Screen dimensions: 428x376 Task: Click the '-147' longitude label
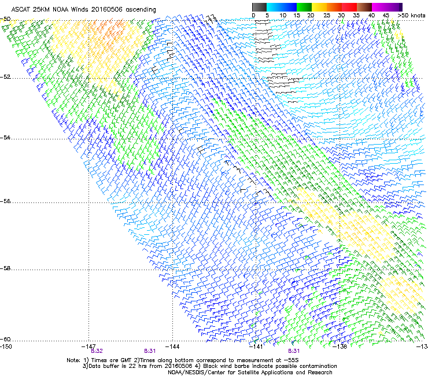[88, 346]
